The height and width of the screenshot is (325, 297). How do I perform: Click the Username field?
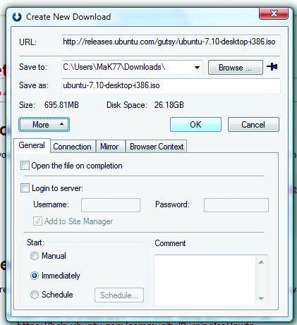click(111, 205)
